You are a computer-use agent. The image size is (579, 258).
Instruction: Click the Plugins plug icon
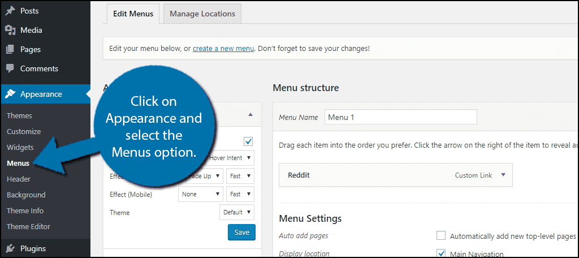click(x=10, y=248)
